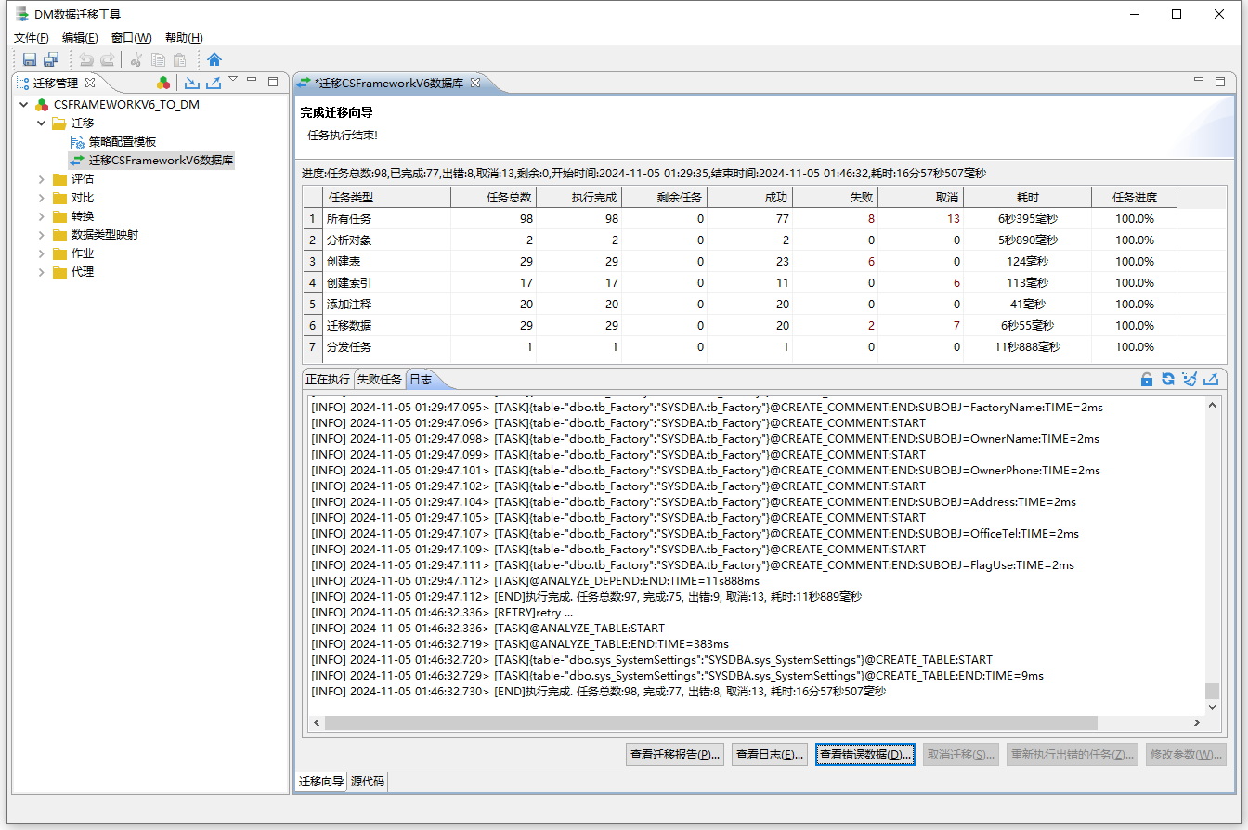Select the 策略配置模板 tree item
1248x830 pixels.
[123, 142]
